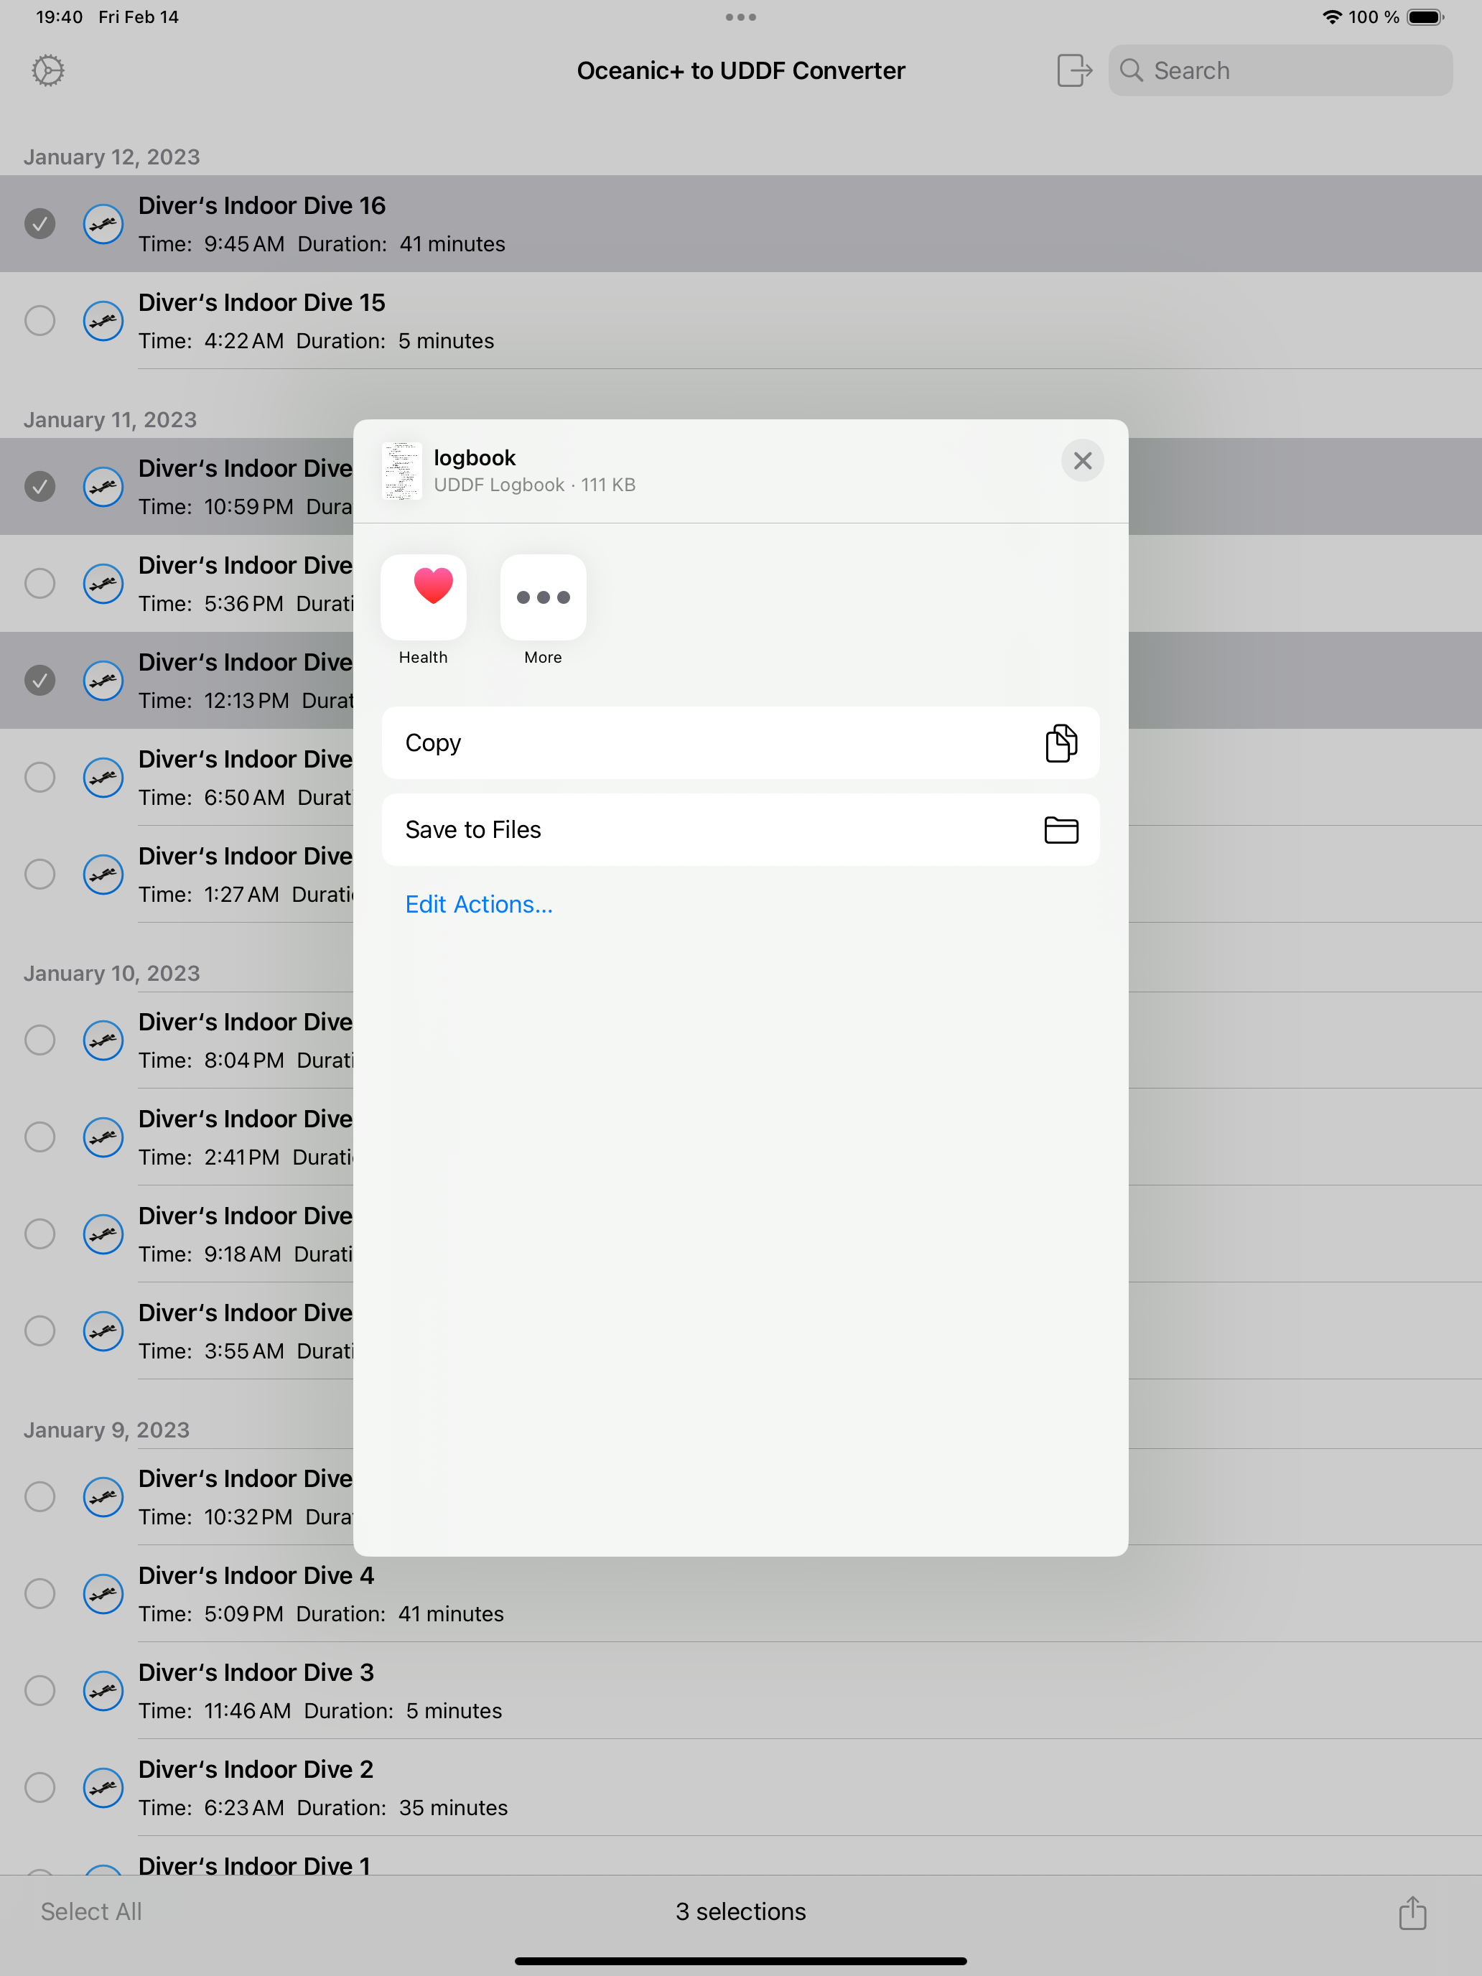Select 'Diver's Indoor Dive 16' title text
The image size is (1482, 1976).
coord(262,205)
